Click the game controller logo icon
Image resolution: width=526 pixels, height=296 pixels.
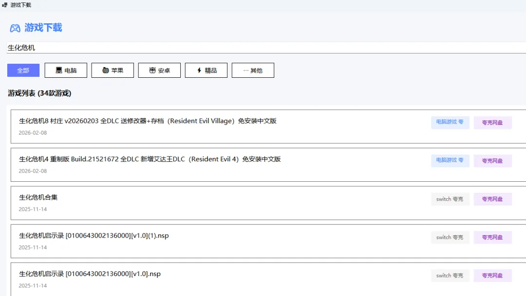tap(15, 28)
